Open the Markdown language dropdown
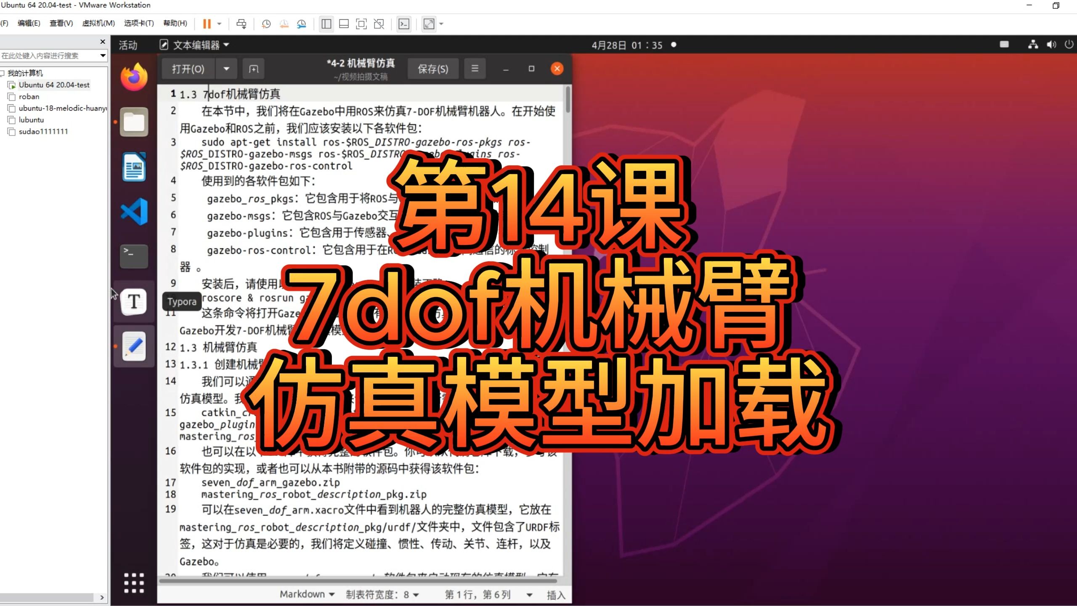 (307, 594)
